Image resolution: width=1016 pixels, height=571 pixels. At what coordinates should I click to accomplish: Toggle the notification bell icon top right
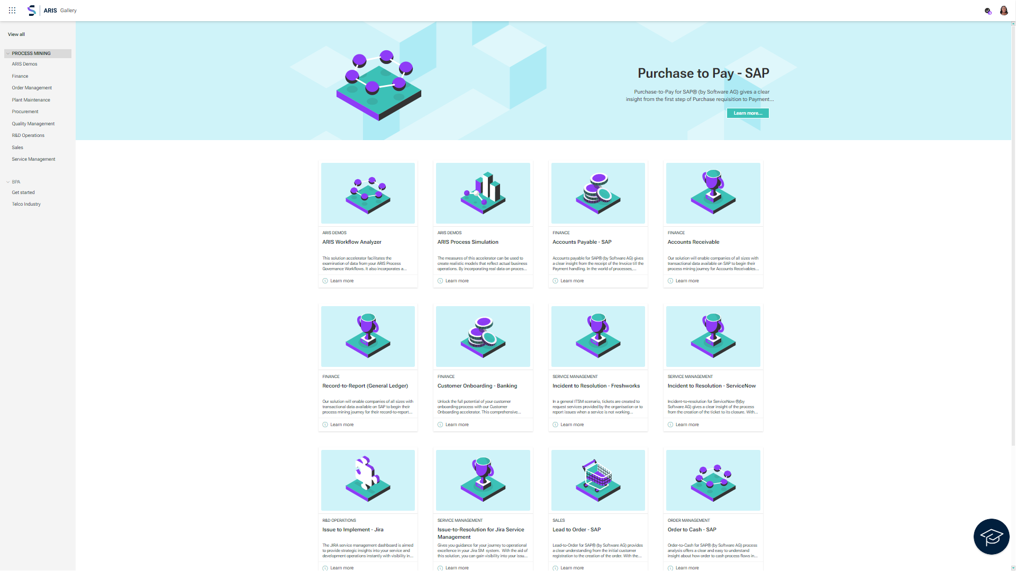point(987,10)
